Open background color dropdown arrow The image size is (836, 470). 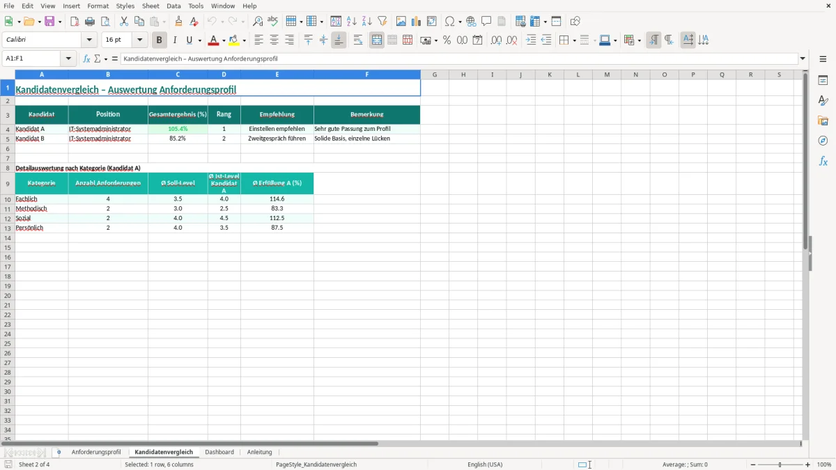pyautogui.click(x=245, y=40)
